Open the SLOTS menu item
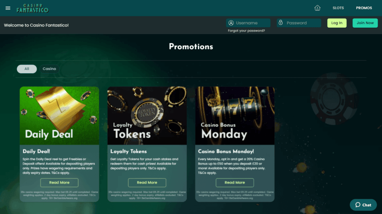 [338, 8]
